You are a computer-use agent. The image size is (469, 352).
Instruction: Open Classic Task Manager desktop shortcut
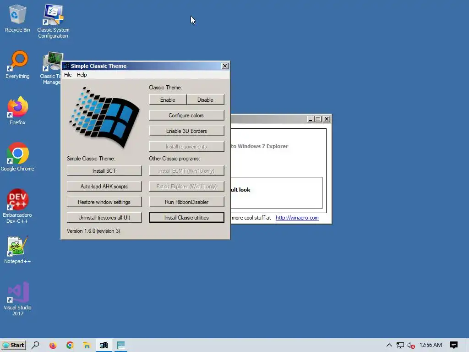point(51,68)
